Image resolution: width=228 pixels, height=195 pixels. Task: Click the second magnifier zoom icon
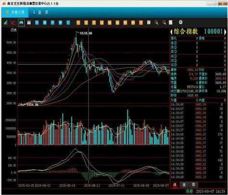click(164, 22)
